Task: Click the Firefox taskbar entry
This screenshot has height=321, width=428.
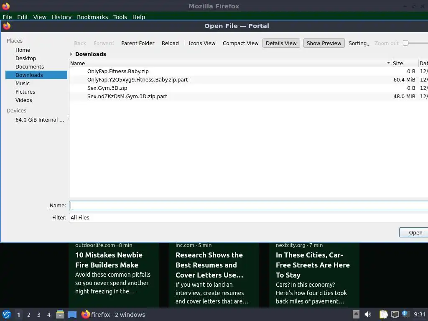Action: (x=113, y=314)
